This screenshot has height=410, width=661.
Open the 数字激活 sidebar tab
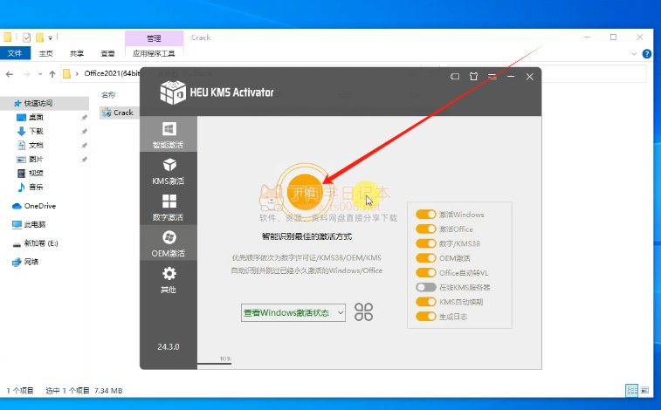[169, 207]
